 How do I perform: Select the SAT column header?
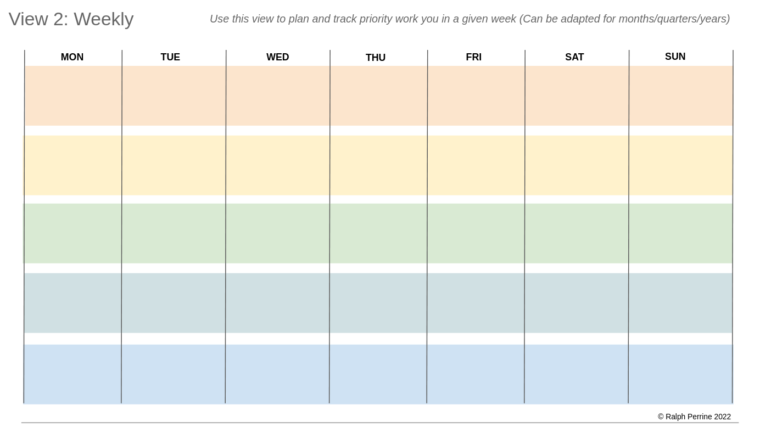[x=574, y=57]
